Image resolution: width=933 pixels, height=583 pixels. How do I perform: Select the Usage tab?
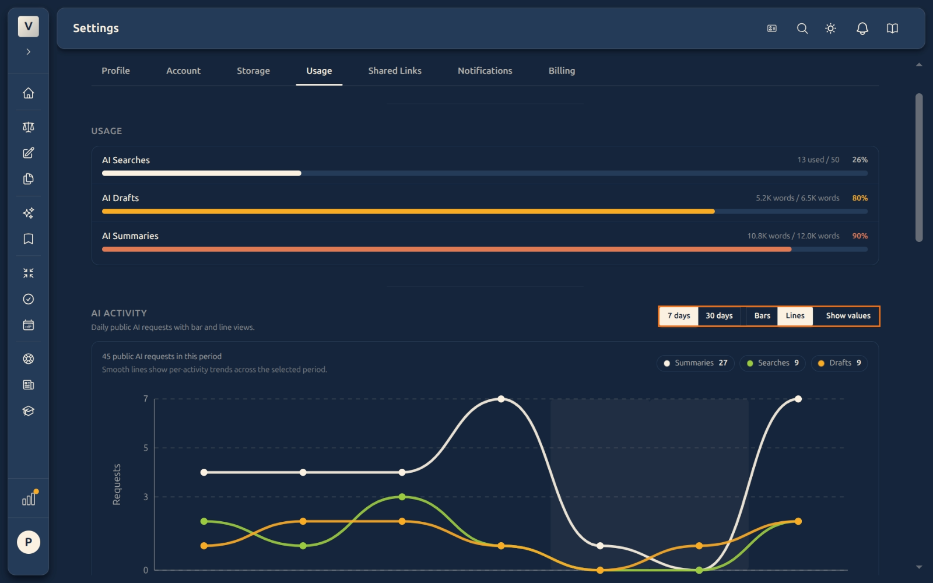319,71
